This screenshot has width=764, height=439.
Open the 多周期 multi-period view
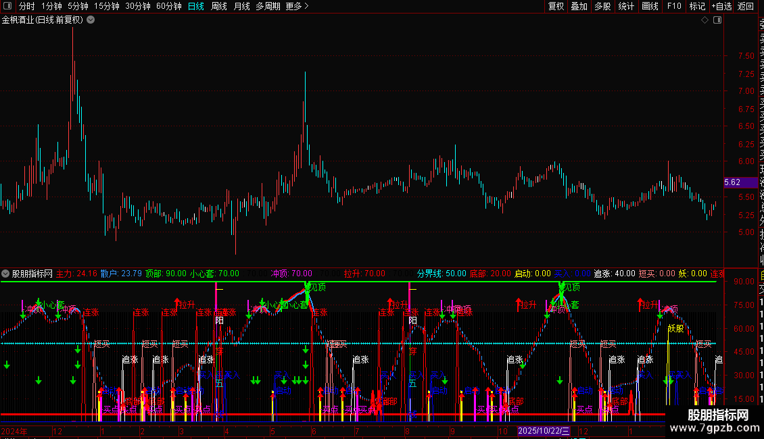[x=268, y=6]
